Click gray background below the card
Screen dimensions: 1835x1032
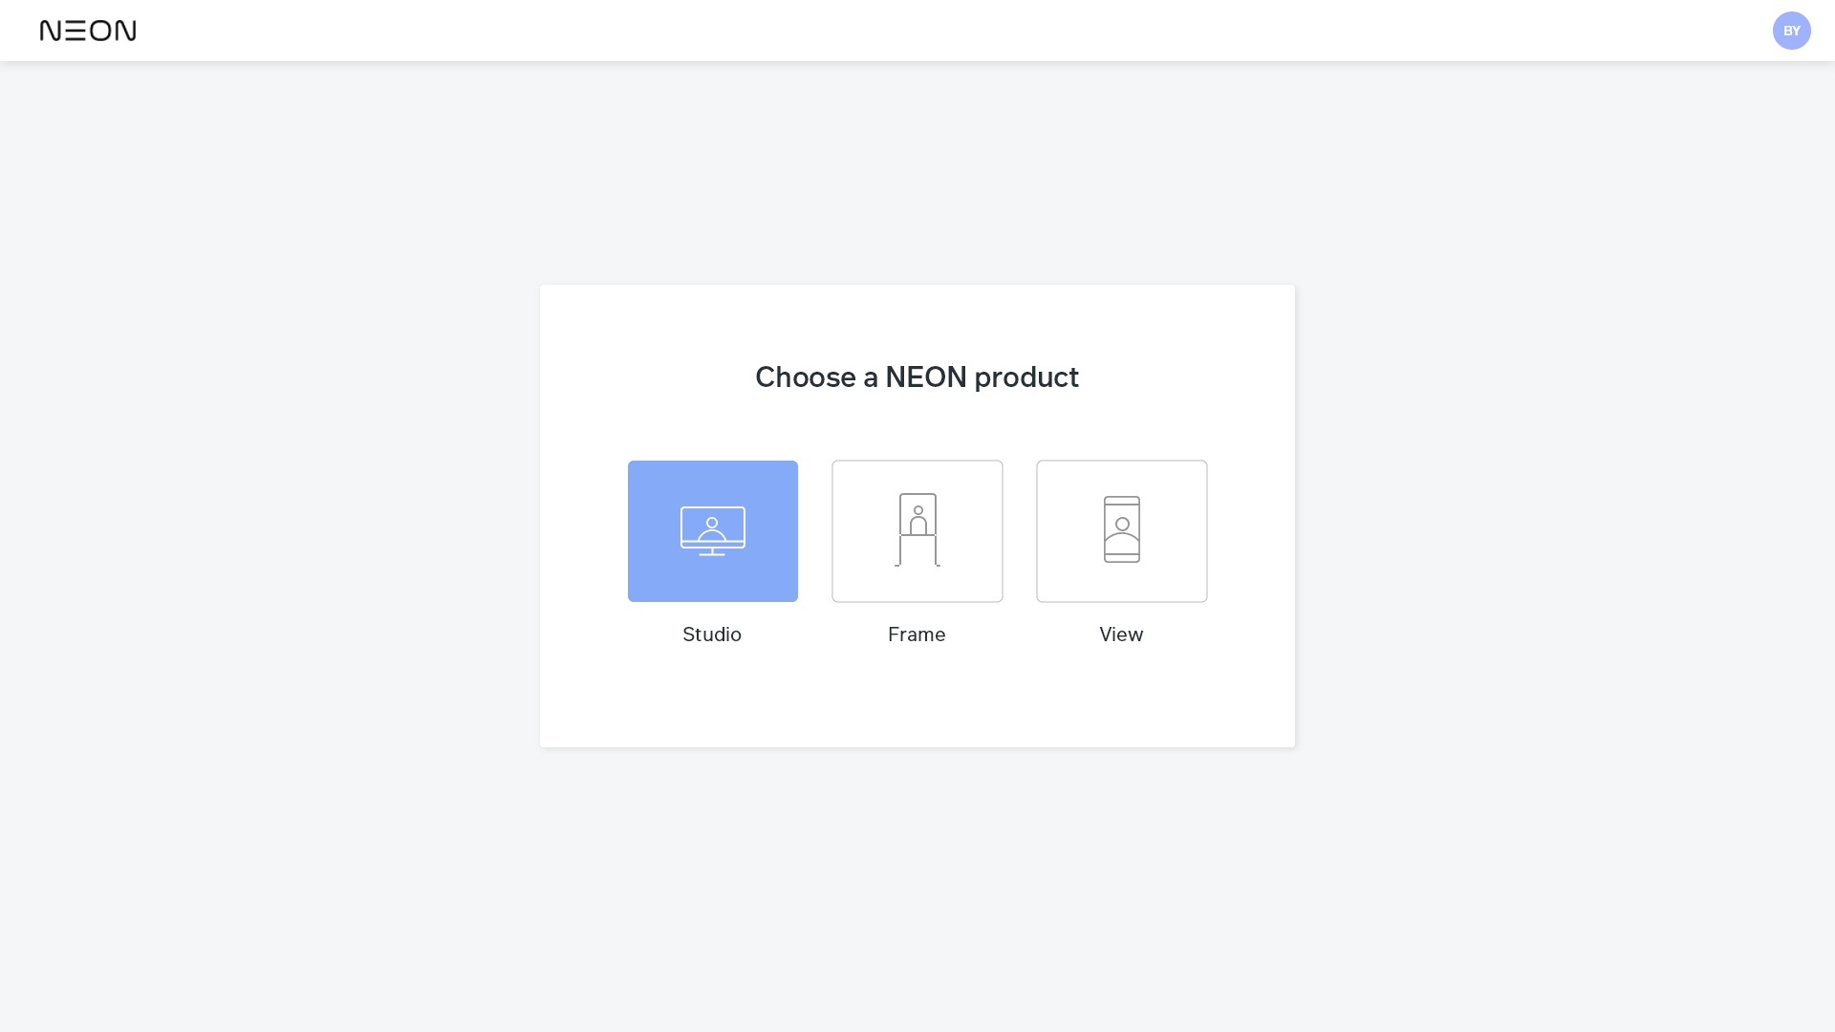pyautogui.click(x=917, y=889)
